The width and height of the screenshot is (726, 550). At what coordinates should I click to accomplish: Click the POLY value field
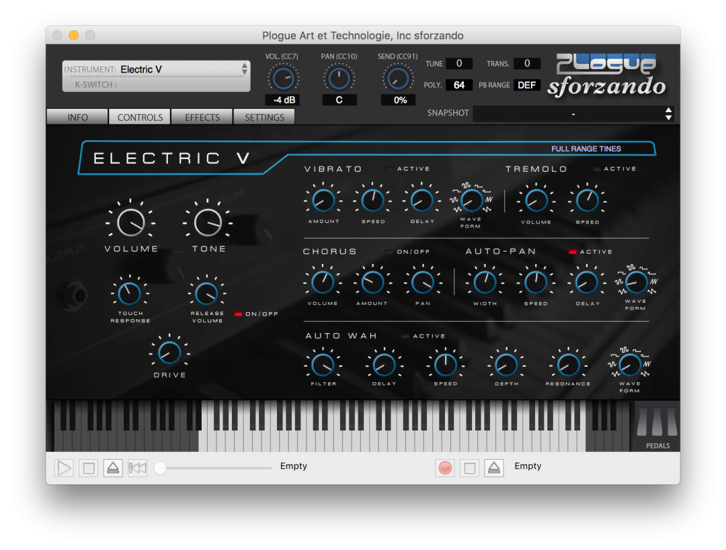[460, 85]
